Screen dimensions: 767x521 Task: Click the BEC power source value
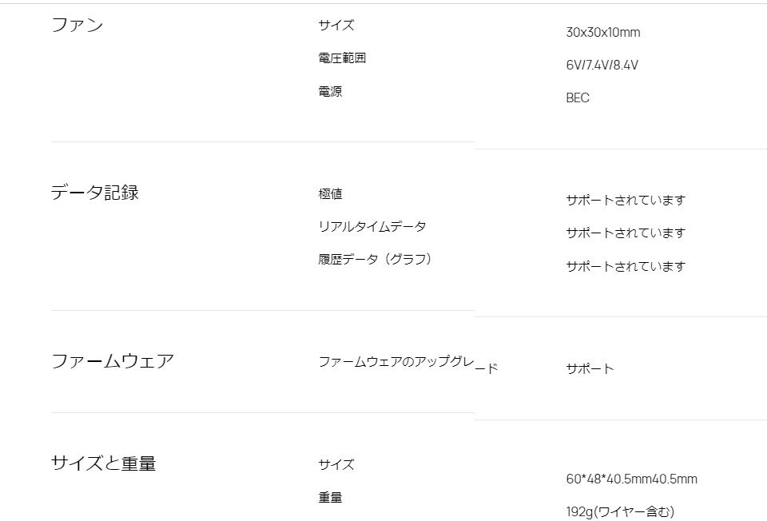point(578,98)
